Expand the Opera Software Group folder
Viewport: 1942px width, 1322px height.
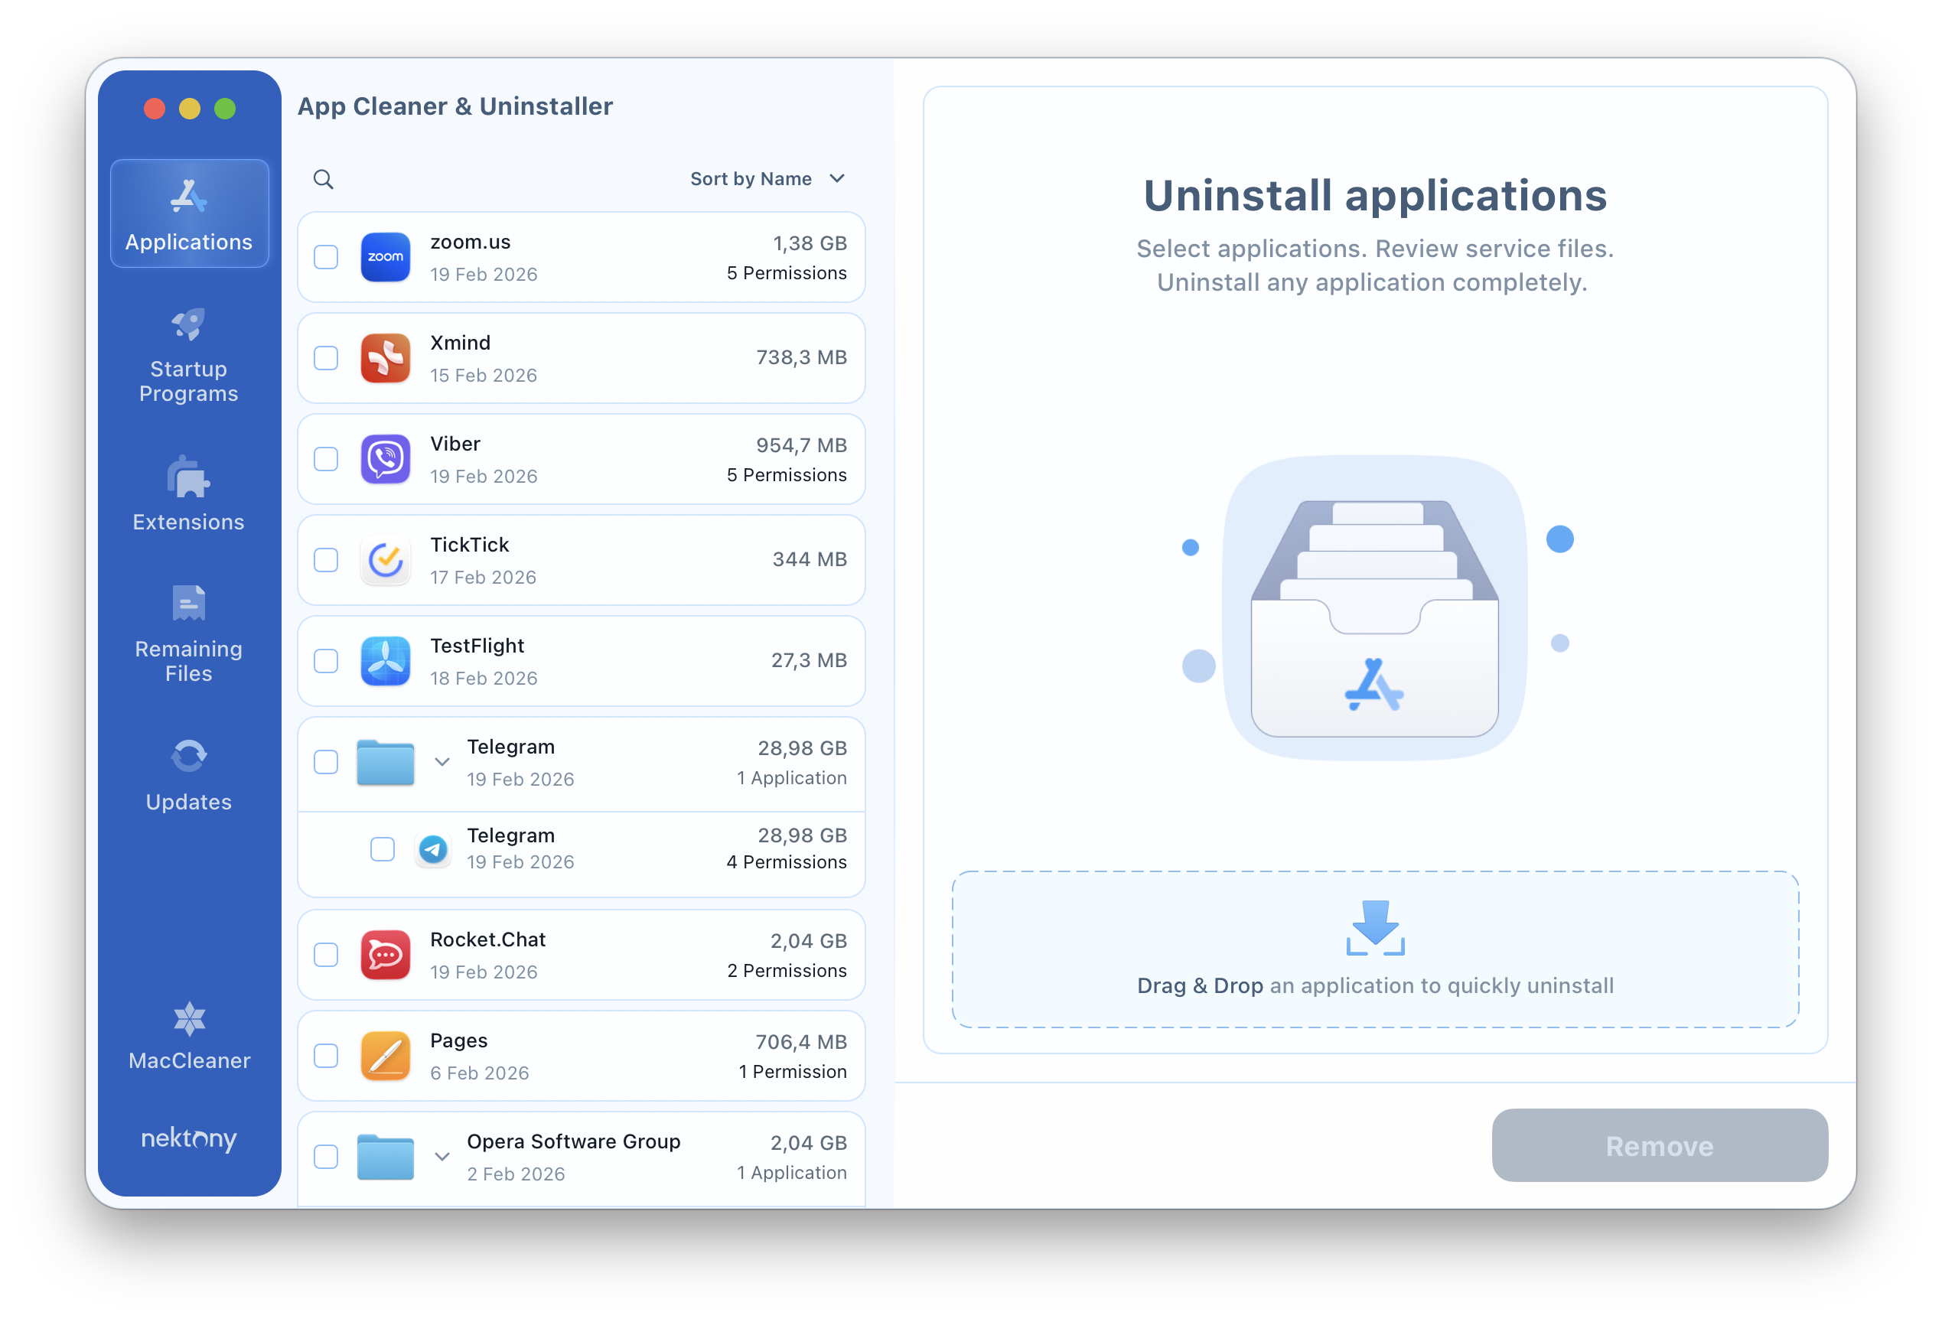pos(443,1157)
